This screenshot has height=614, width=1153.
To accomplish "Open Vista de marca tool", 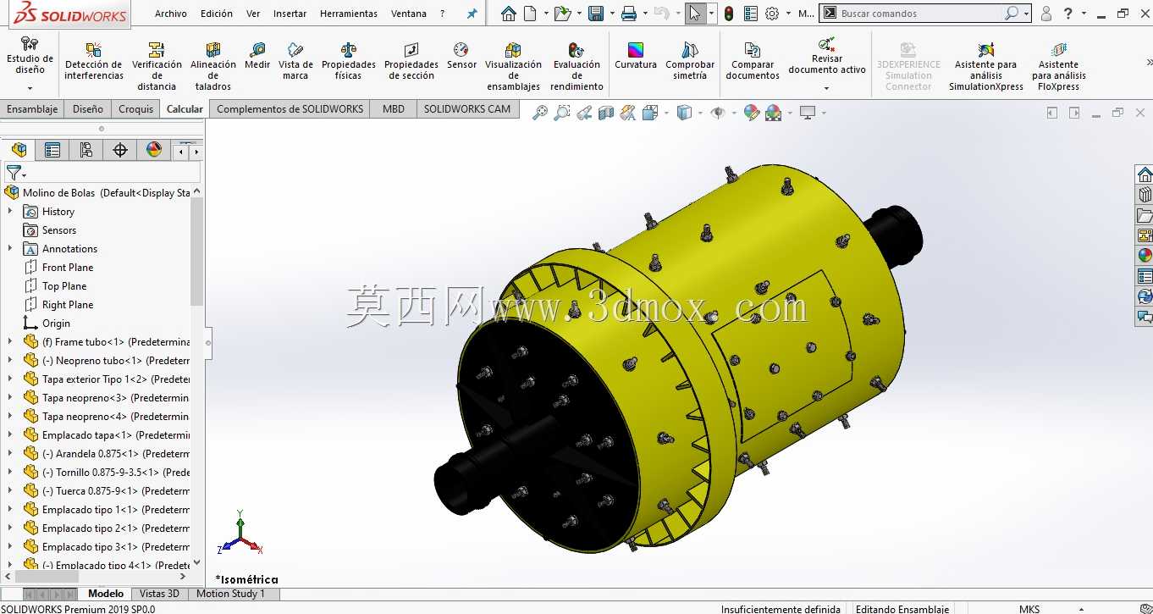I will pyautogui.click(x=295, y=61).
